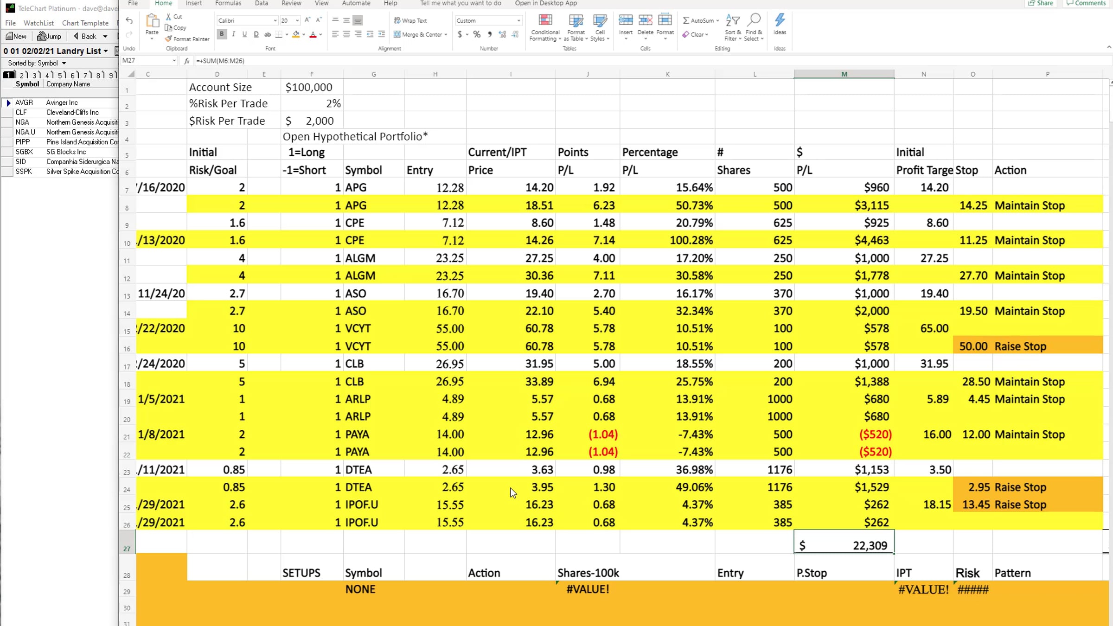Apply the red font color
Screen dimensions: 1113x626
click(x=313, y=34)
